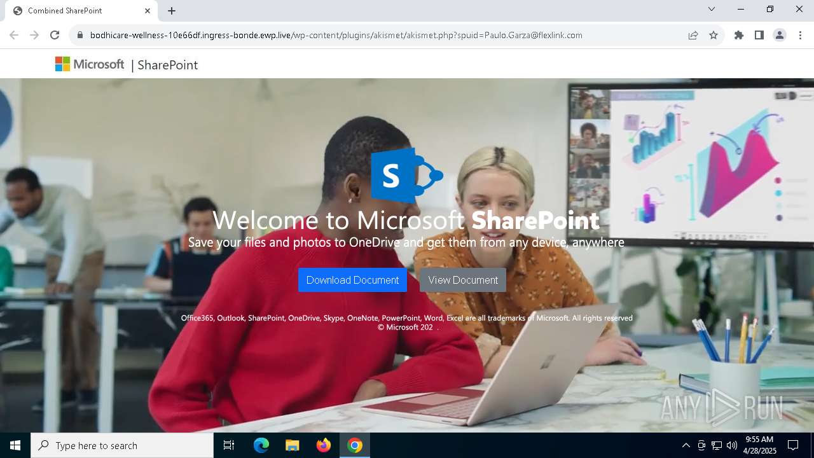Open network status tray icon
This screenshot has width=814, height=458.
click(x=717, y=445)
